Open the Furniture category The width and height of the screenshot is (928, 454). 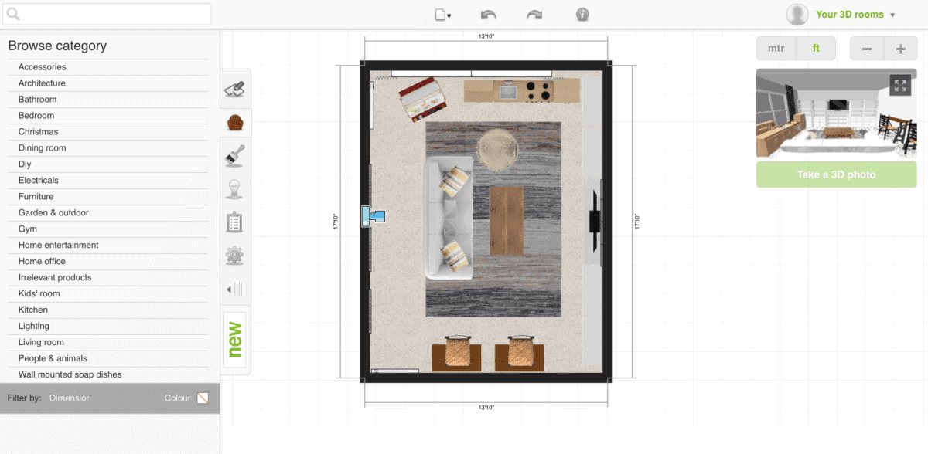point(36,197)
